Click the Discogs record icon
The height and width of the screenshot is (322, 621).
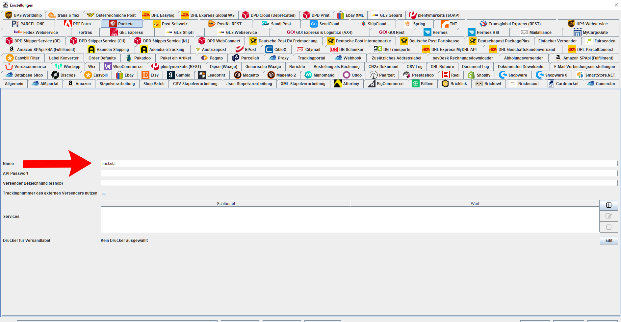pyautogui.click(x=55, y=75)
